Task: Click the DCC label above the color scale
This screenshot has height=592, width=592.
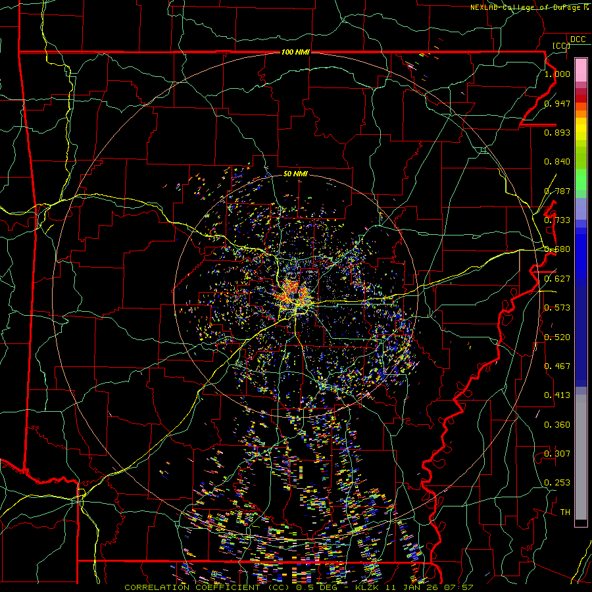Action: [x=578, y=39]
